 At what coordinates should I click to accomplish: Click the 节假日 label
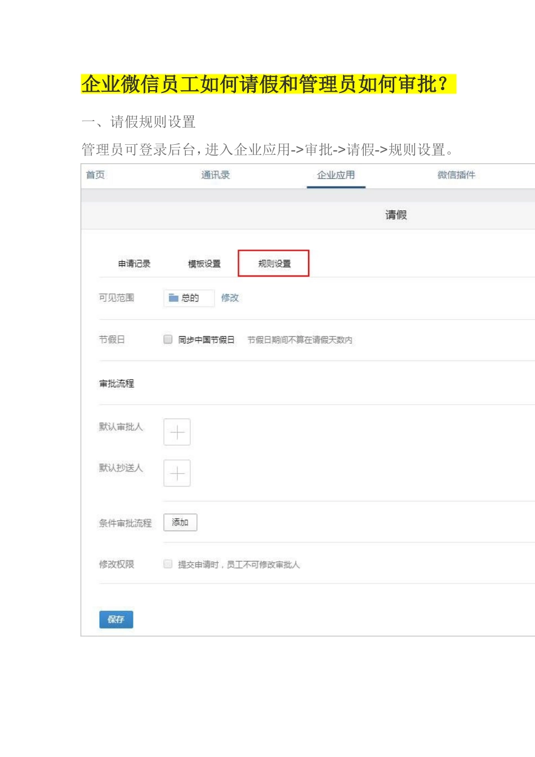(112, 340)
